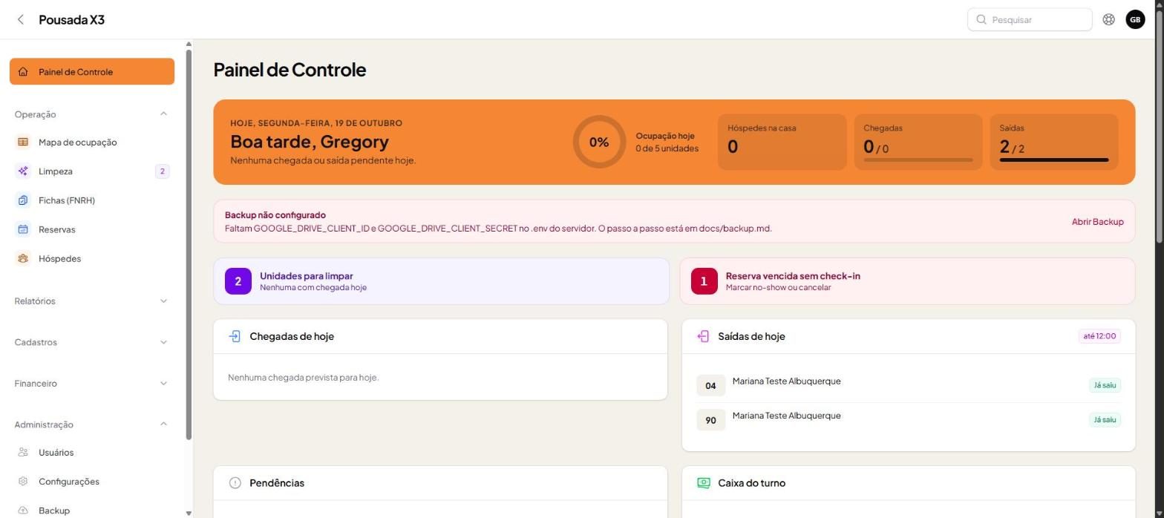1164x518 pixels.
Task: Click the Saídas de hoje departure icon
Action: 703,336
